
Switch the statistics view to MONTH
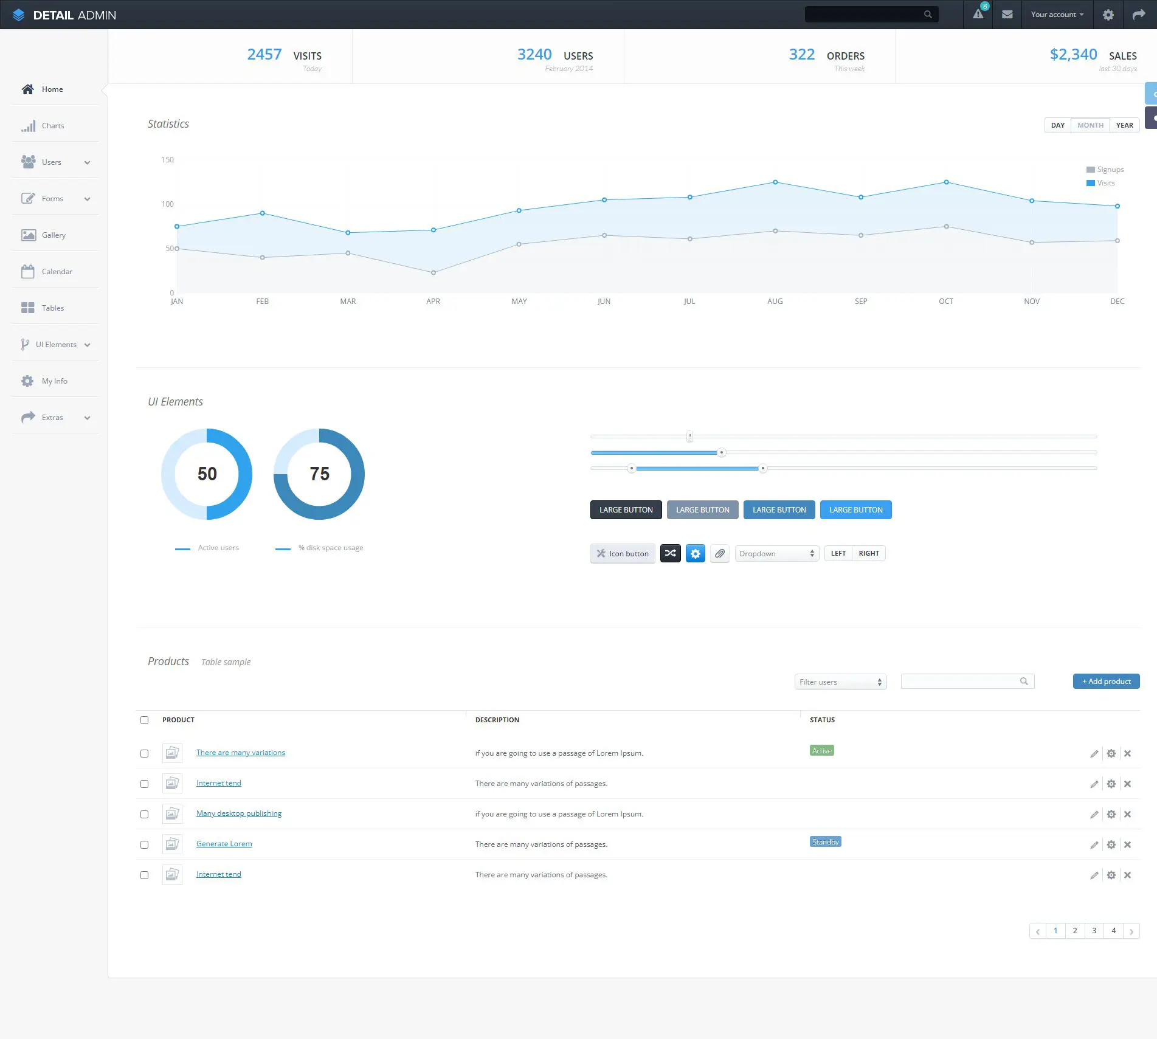pos(1090,125)
